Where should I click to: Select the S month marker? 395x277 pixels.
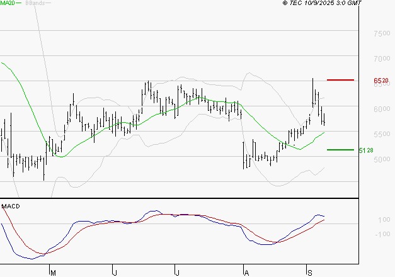[x=309, y=273]
